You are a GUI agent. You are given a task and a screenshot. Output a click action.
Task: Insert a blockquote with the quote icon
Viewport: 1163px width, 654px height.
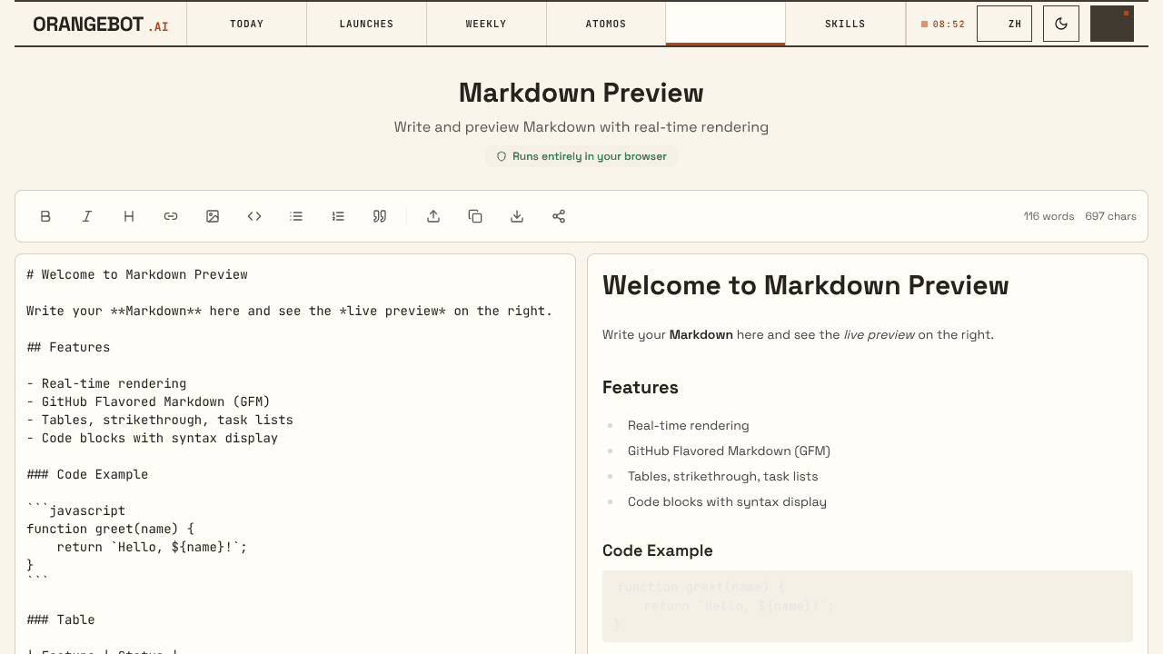point(380,216)
